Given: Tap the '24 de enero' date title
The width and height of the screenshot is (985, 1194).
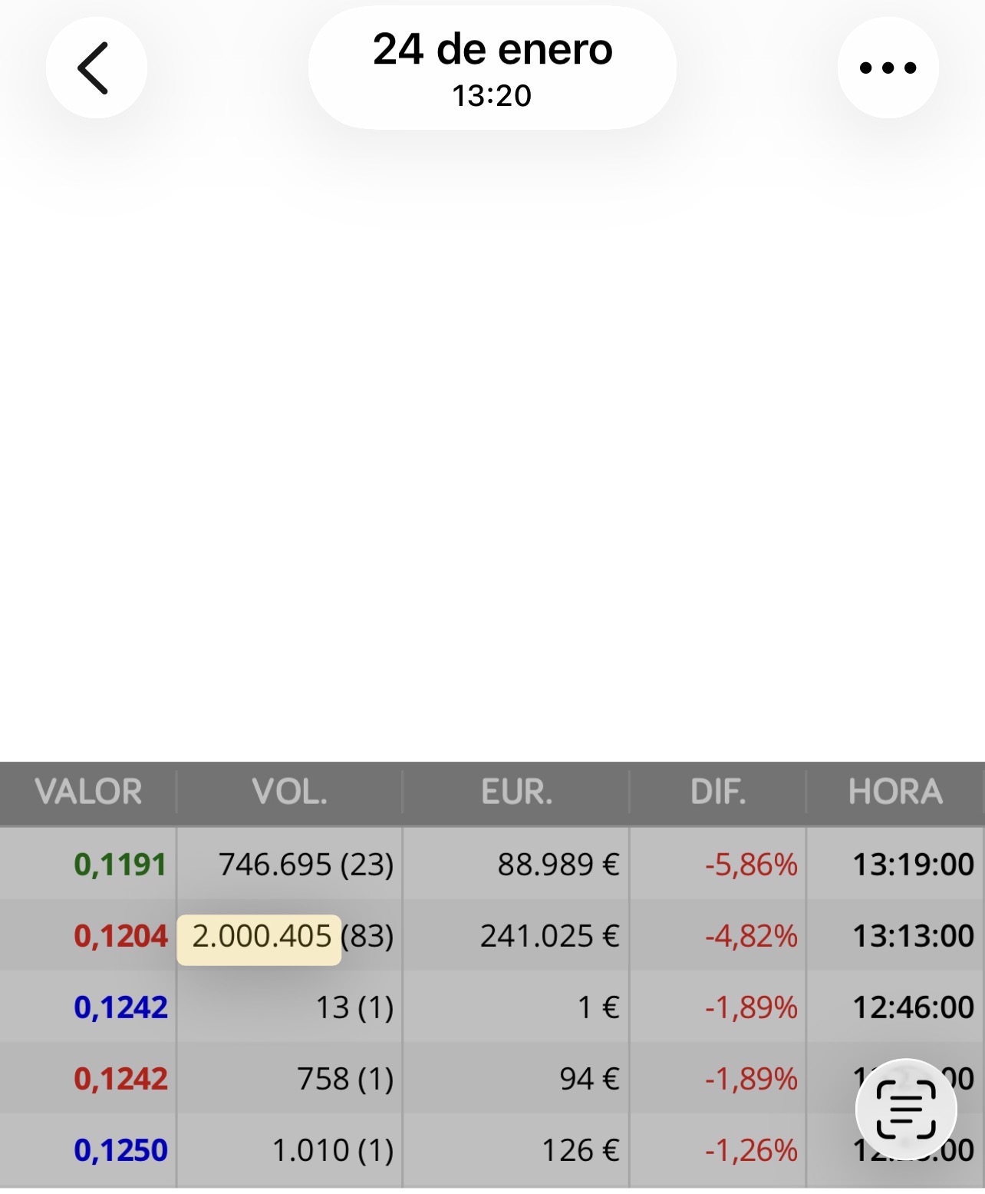Looking at the screenshot, I should 492,51.
